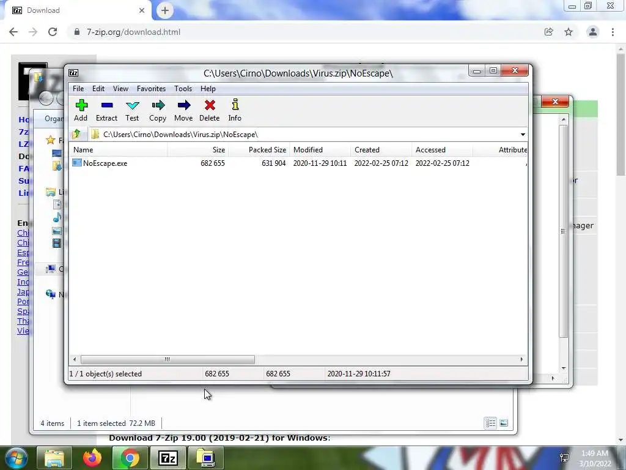
Task: Click the '1 item selected 72.2 MB' Explorer status
Action: [x=116, y=423]
